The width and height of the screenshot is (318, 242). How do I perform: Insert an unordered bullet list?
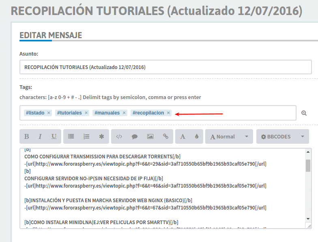[x=71, y=137]
